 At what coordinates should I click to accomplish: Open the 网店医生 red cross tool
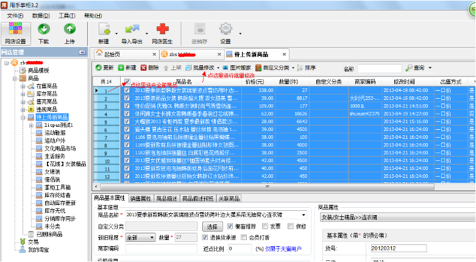coord(163,32)
